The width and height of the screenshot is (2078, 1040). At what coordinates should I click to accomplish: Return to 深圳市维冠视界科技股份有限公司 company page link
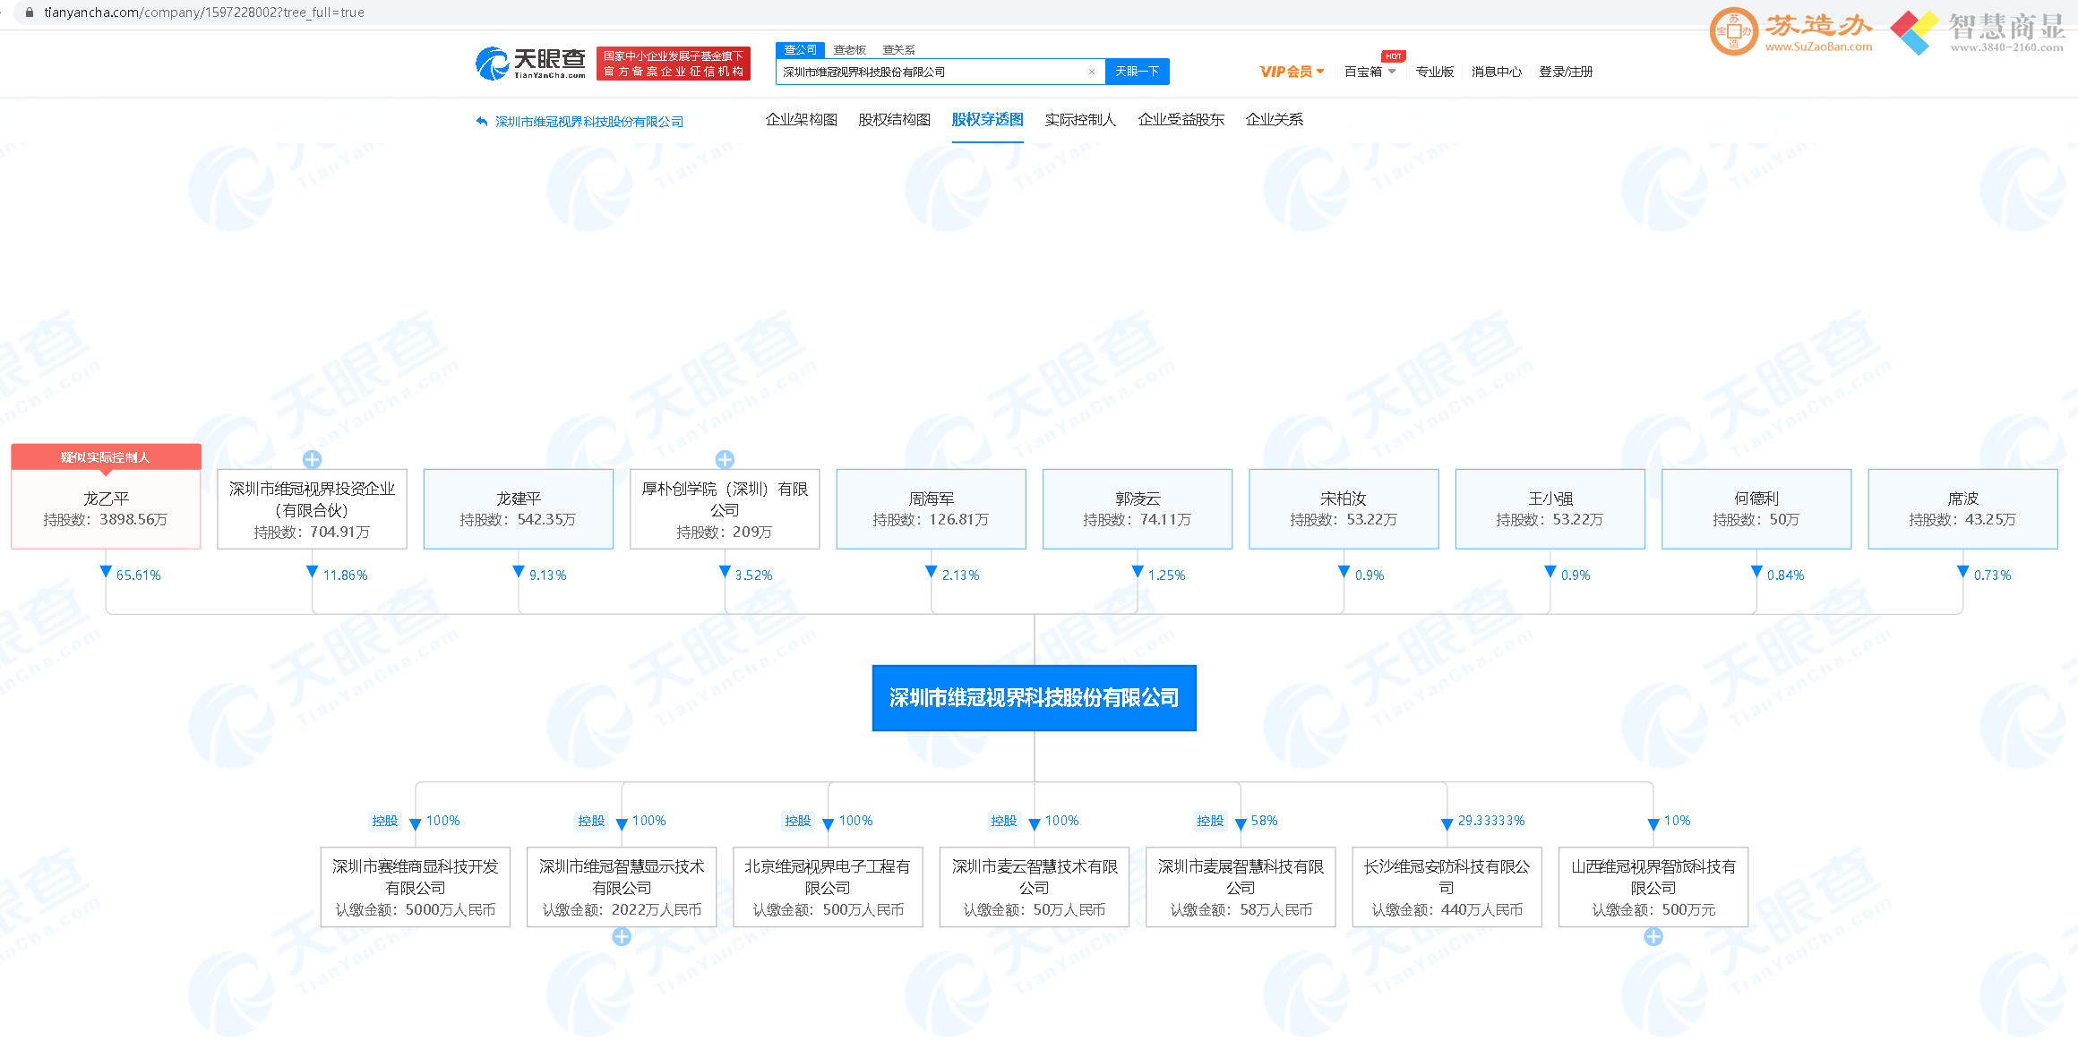[588, 122]
